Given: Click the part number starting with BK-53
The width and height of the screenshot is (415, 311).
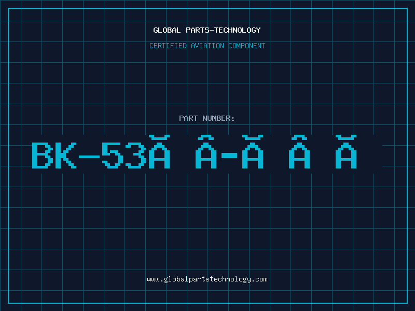Looking at the screenshot, I should [x=194, y=152].
